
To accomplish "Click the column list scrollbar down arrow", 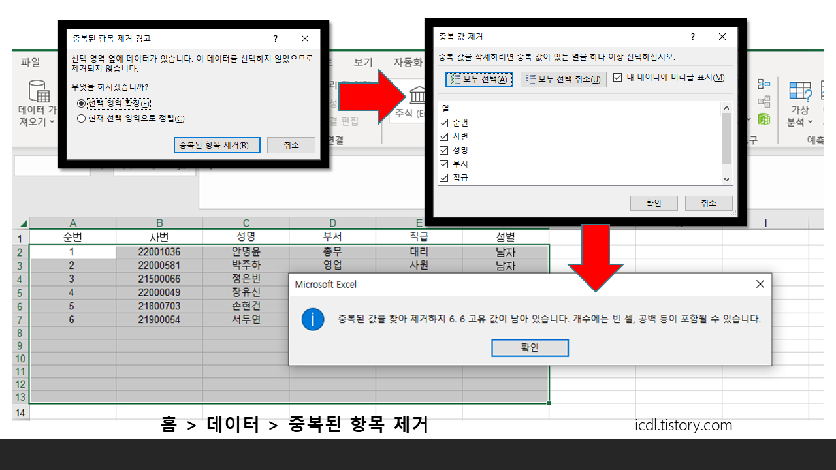I will [x=726, y=179].
